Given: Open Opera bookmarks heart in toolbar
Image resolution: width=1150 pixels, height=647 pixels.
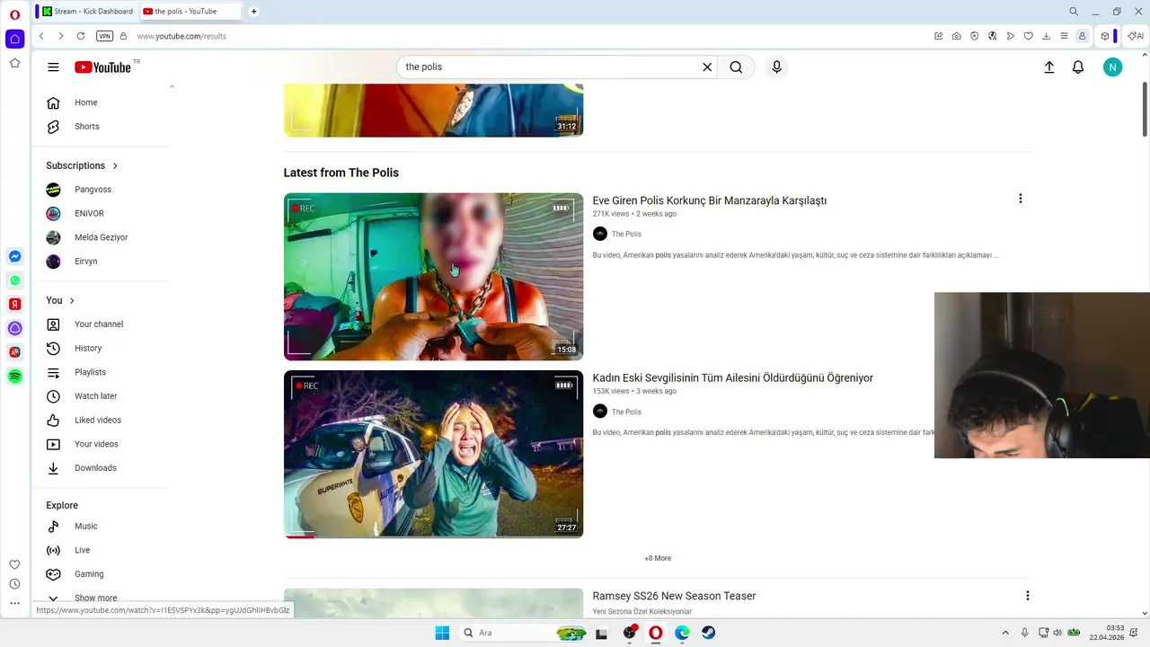Looking at the screenshot, I should click(x=1028, y=36).
